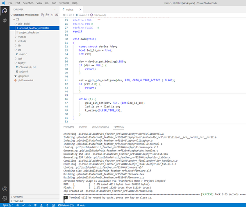Open the Selection menu

pos(28,3)
